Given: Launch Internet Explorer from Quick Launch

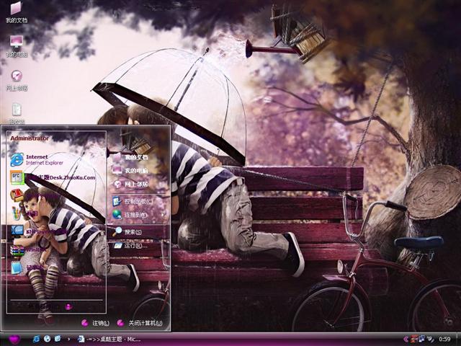Looking at the screenshot, I should click(x=36, y=339).
